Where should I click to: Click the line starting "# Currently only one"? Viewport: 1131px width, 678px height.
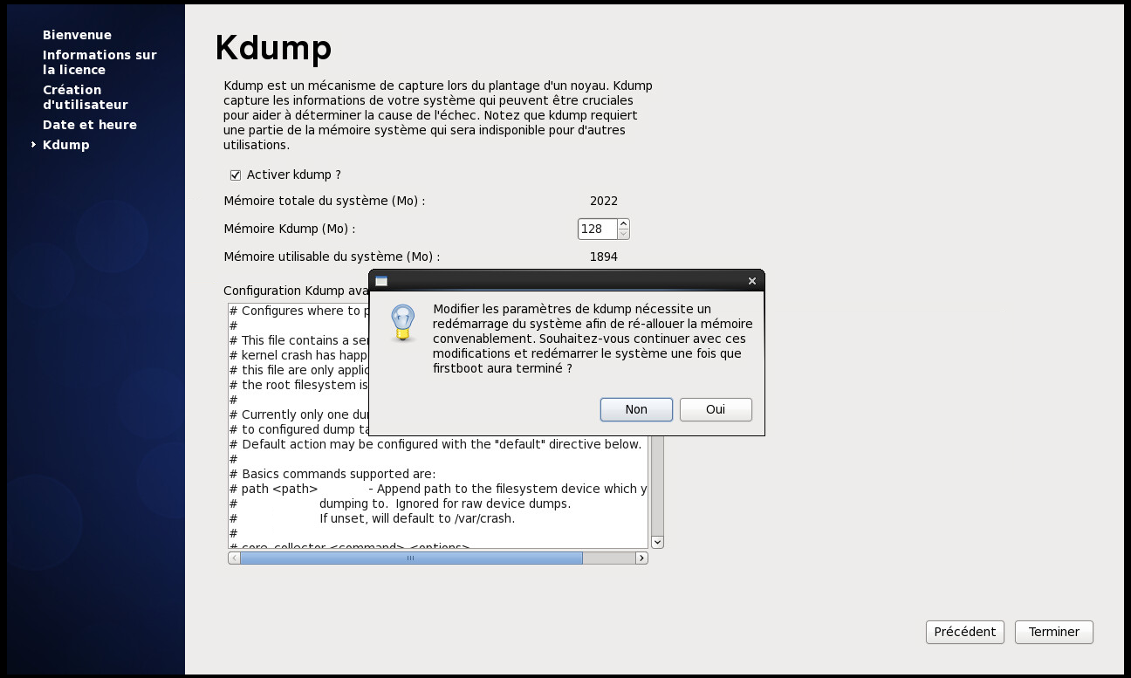[x=299, y=414]
